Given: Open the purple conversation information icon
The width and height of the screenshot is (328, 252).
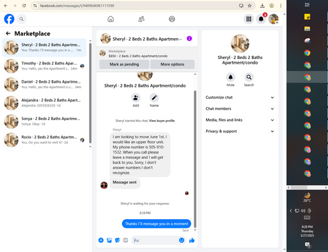Looking at the screenshot, I should 190,39.
